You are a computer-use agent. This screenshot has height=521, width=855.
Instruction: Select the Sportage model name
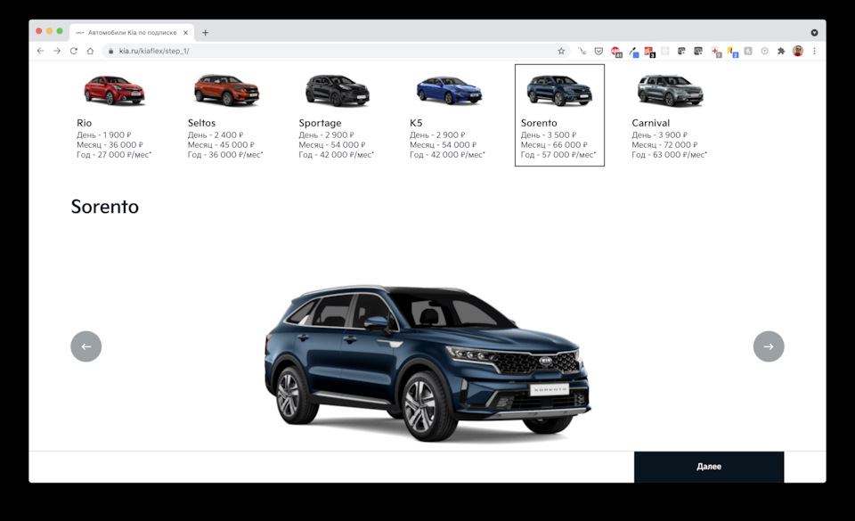click(320, 123)
